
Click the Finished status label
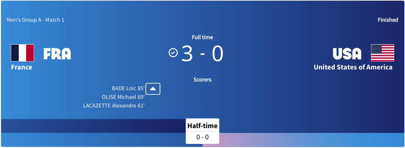(388, 20)
